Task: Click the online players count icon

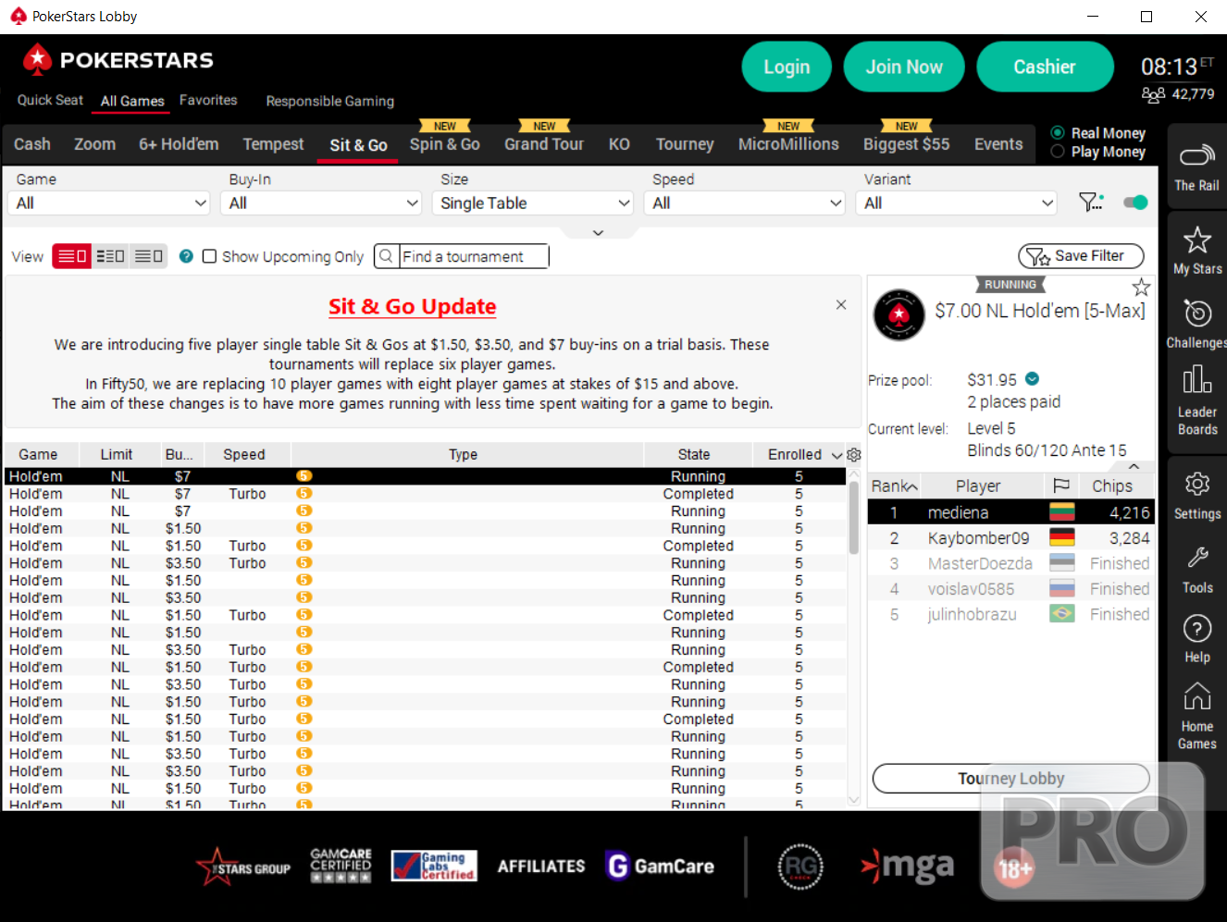Action: click(x=1153, y=94)
